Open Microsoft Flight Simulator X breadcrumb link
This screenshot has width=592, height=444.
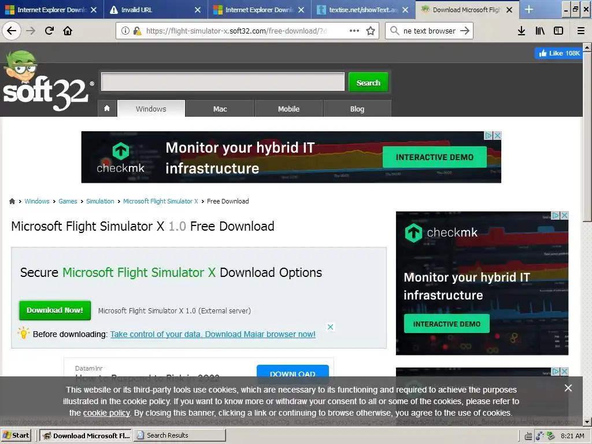pyautogui.click(x=161, y=201)
